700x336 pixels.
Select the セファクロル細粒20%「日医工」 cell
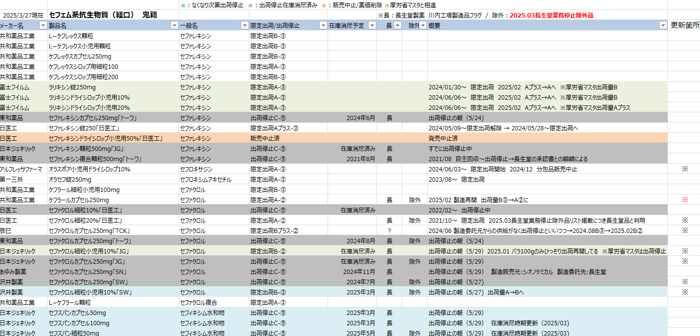pyautogui.click(x=113, y=220)
